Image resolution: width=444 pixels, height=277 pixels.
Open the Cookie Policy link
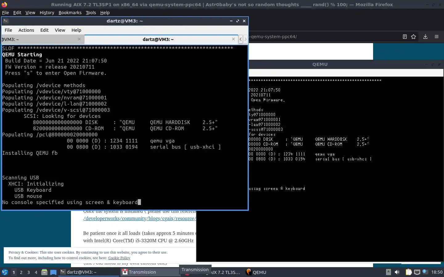pyautogui.click(x=119, y=258)
